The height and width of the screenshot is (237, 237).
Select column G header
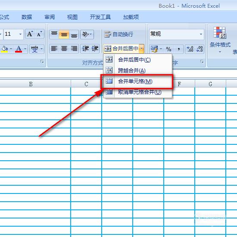[x=210, y=84]
